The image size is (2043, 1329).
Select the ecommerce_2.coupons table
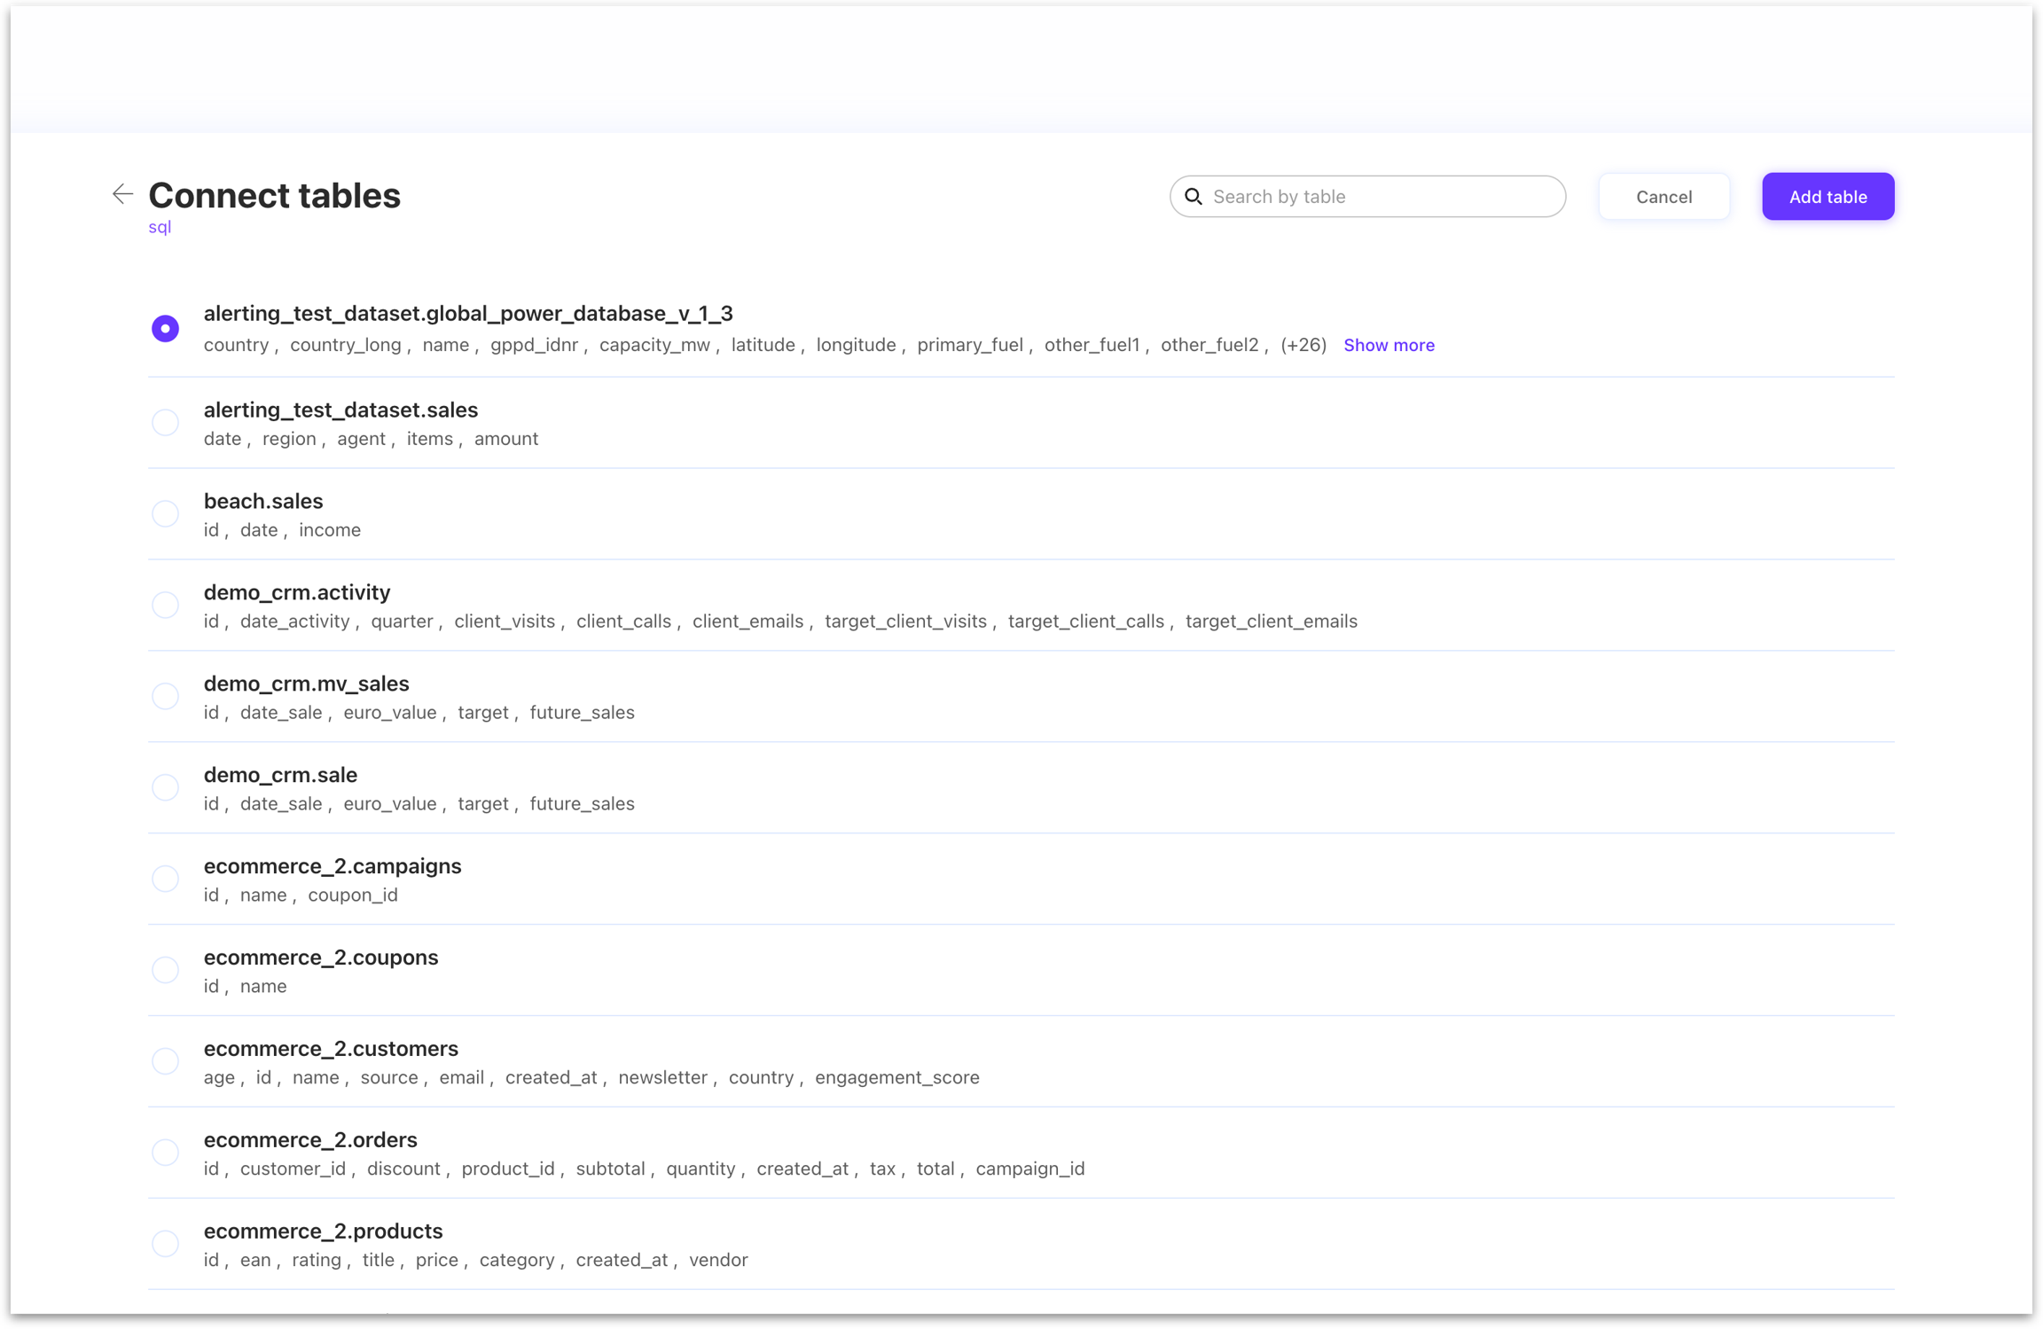point(165,970)
